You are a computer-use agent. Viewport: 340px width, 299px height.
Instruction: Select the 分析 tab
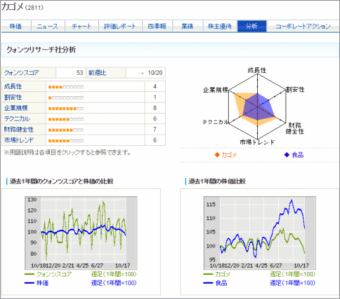(252, 26)
